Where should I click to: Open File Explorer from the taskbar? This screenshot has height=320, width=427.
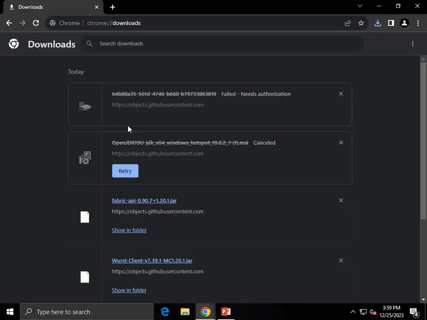point(185,312)
